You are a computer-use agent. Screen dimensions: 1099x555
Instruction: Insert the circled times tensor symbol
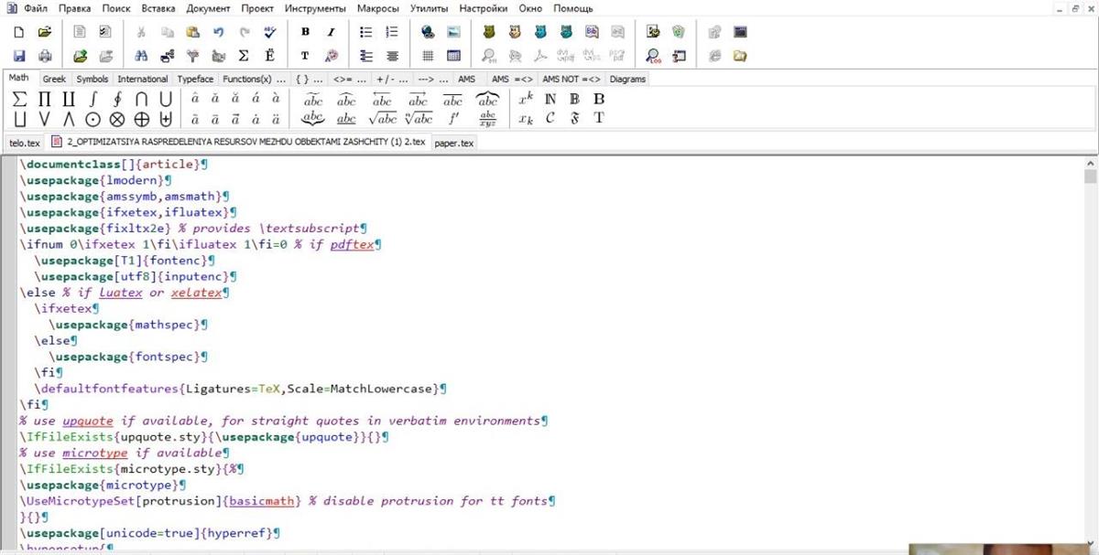(x=116, y=119)
